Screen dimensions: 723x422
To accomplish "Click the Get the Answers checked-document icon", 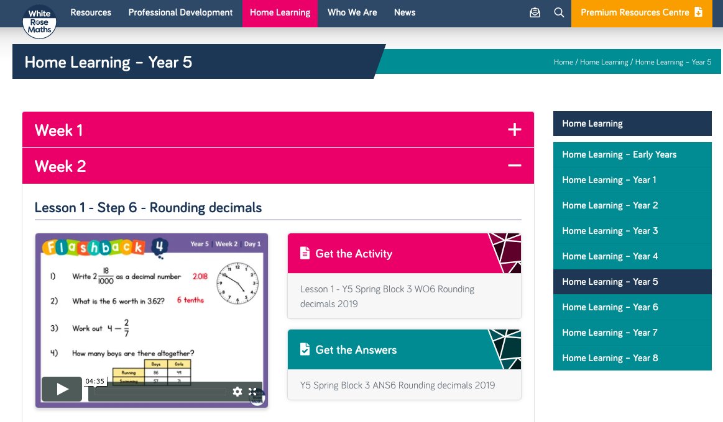I will point(305,349).
